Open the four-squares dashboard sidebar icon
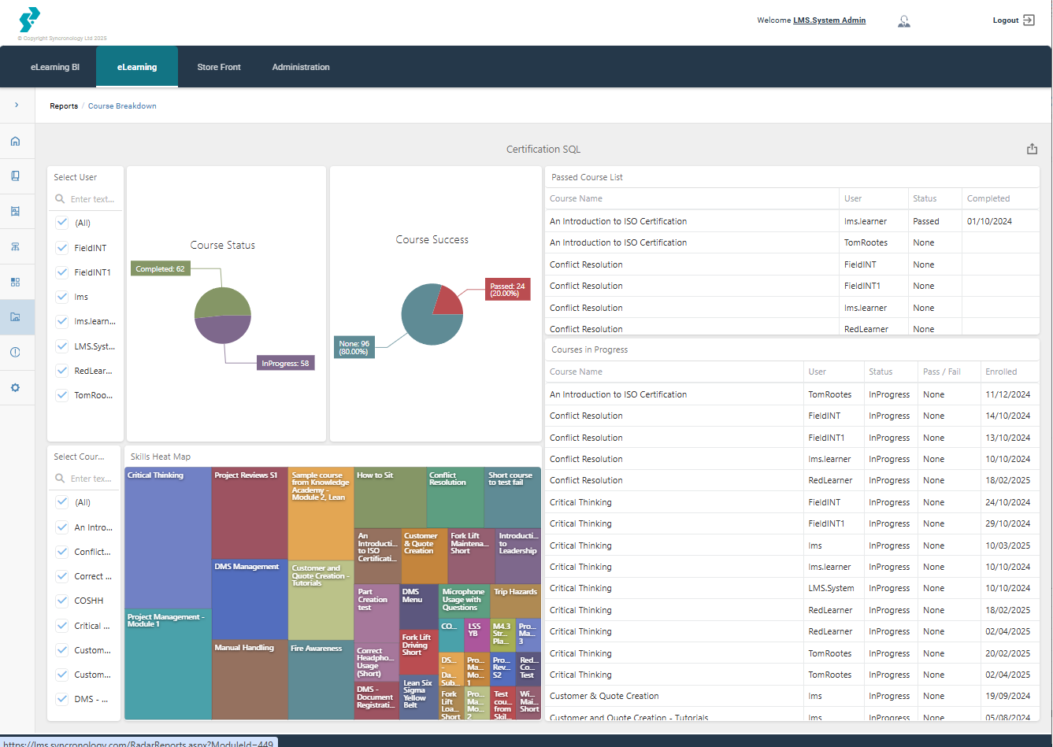1053x747 pixels. tap(15, 282)
